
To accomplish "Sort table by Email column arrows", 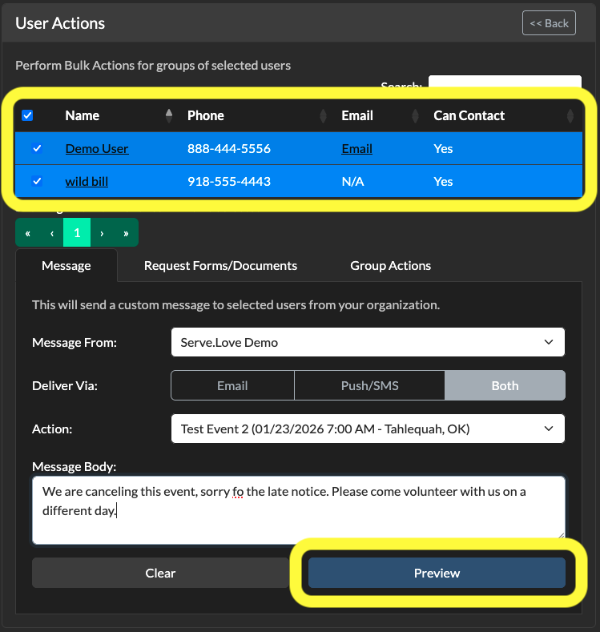I will 415,115.
